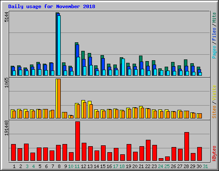Click day 29 on the x-axis
The image size is (219, 171).
pyautogui.click(x=192, y=166)
